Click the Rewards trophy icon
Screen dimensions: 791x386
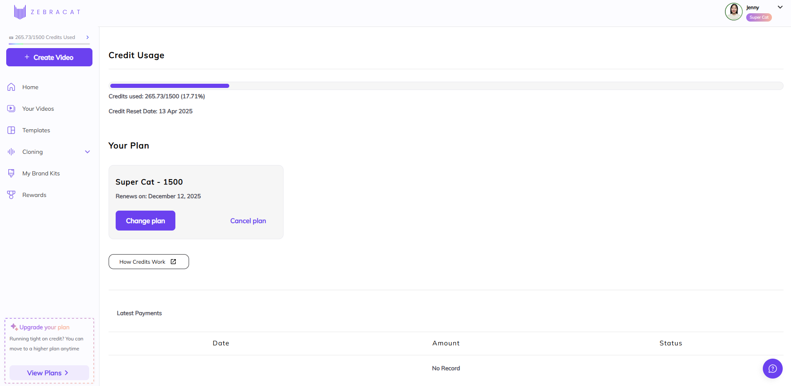[11, 195]
